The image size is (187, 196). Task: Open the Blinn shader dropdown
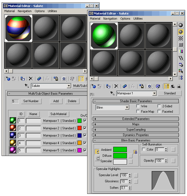coord(127,108)
